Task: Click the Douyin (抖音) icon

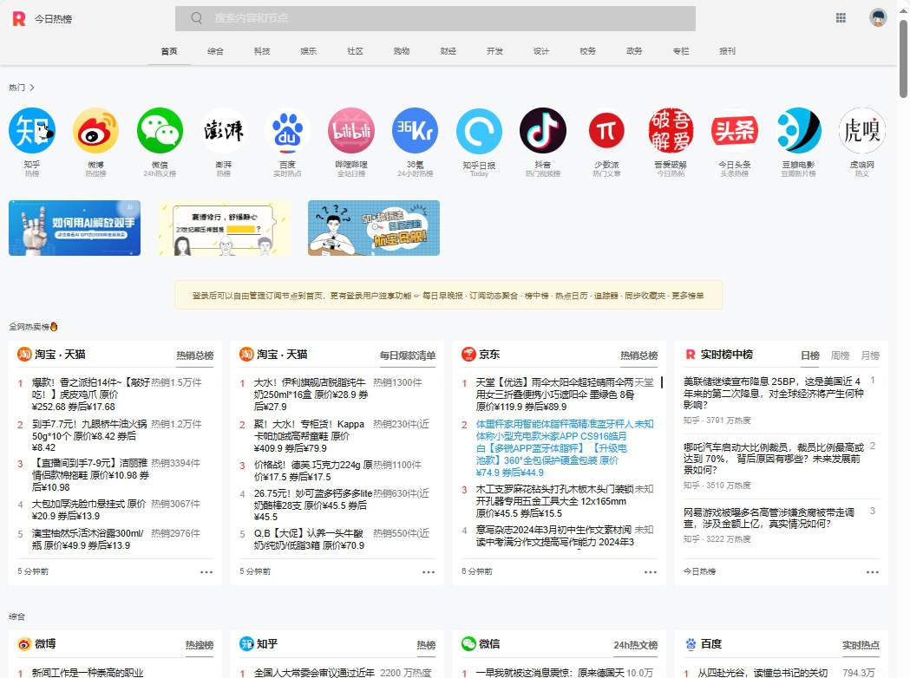Action: 543,131
